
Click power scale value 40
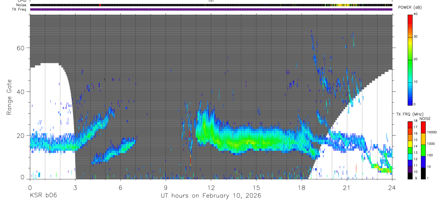coord(416,14)
